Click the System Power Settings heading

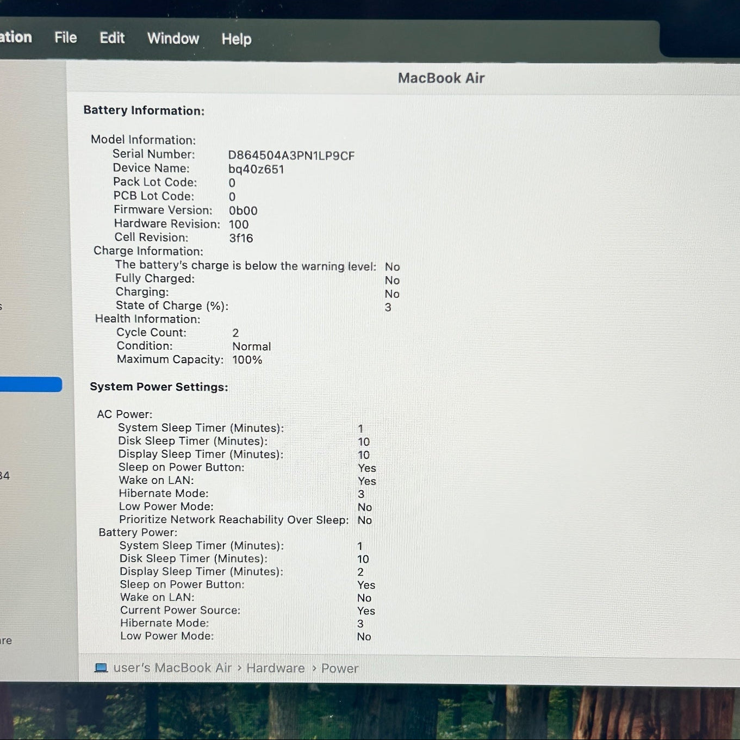159,387
